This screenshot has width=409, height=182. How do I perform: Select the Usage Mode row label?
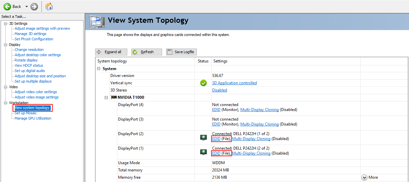[129, 163]
